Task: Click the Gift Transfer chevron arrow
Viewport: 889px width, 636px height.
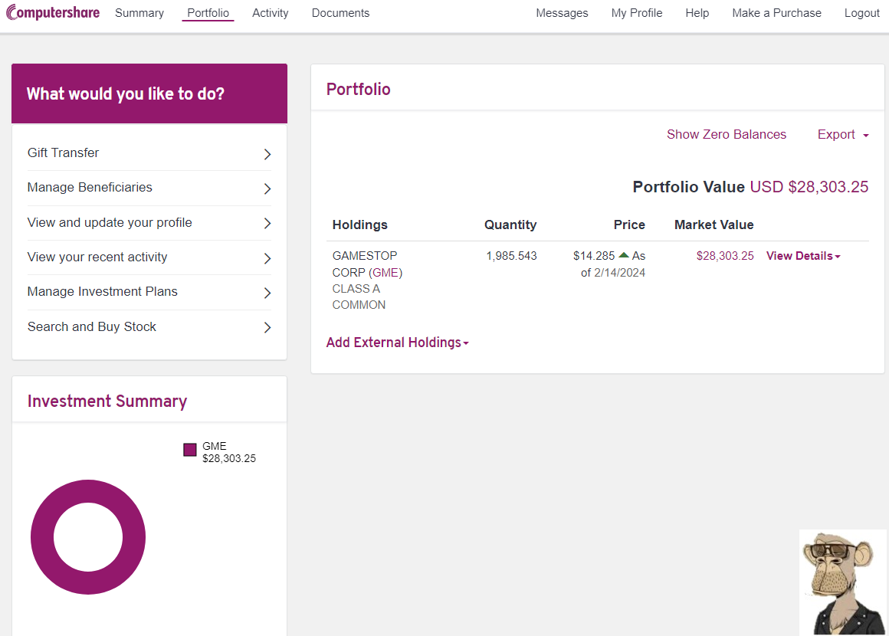Action: coord(267,154)
